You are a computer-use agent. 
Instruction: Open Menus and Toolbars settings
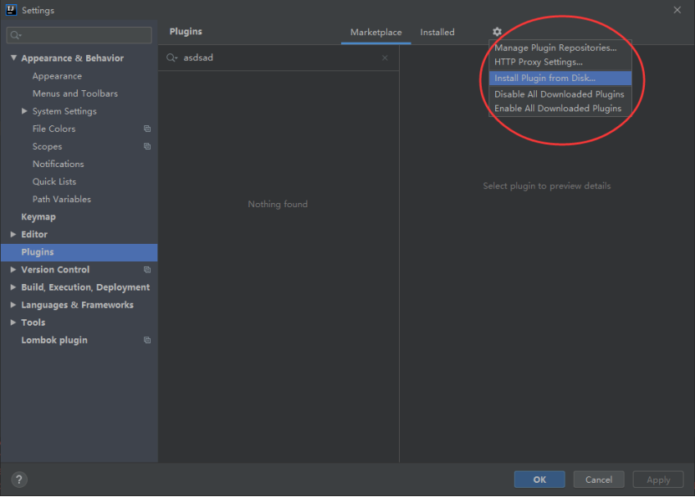point(75,94)
